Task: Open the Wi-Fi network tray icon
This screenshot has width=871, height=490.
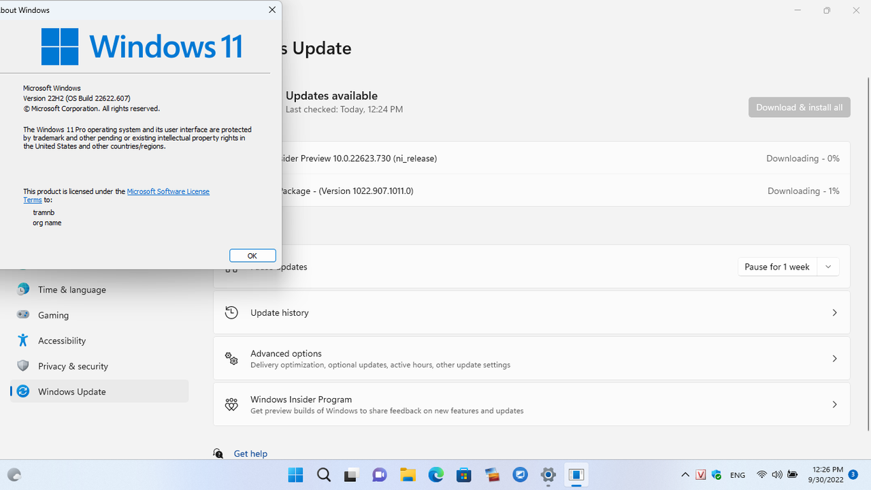Action: click(x=761, y=475)
